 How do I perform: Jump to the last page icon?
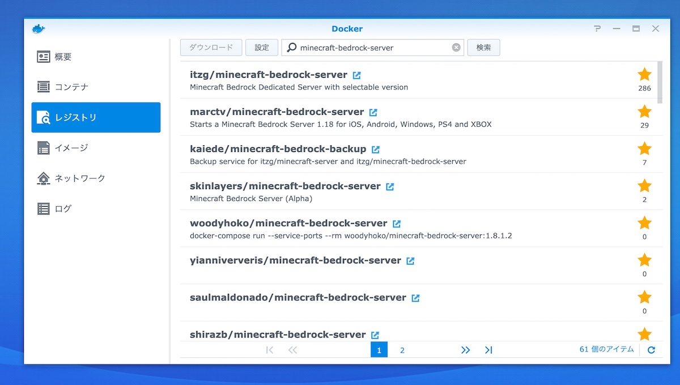click(x=488, y=350)
